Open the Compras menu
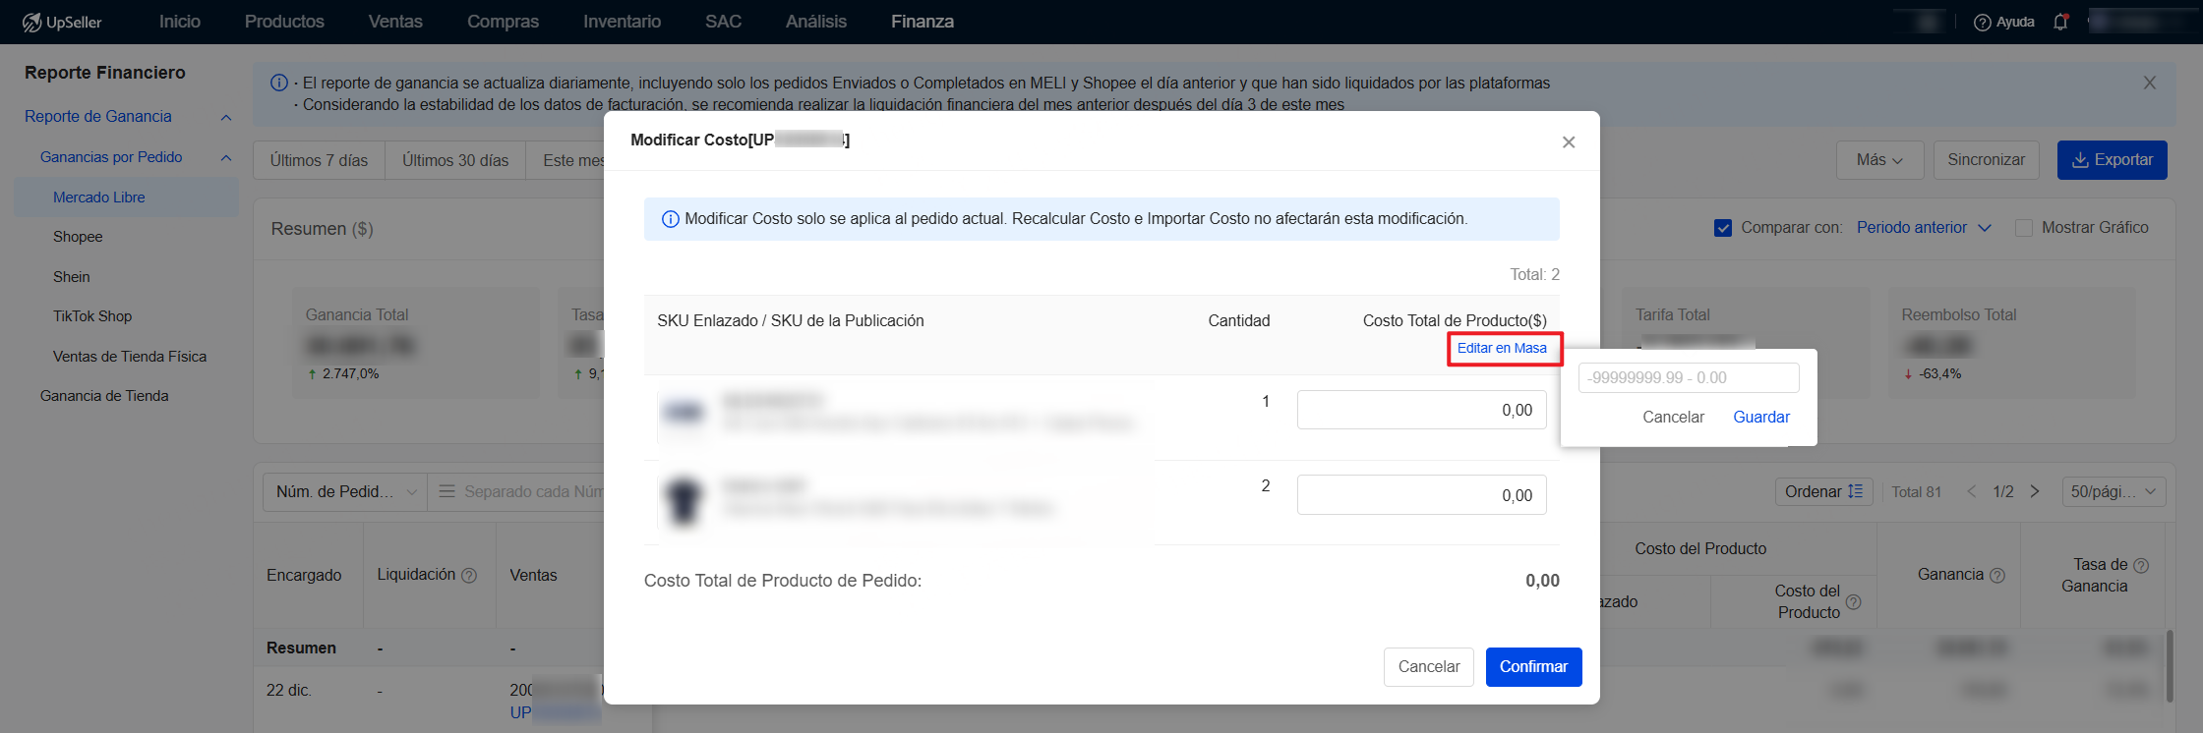The width and height of the screenshot is (2203, 733). [x=503, y=22]
